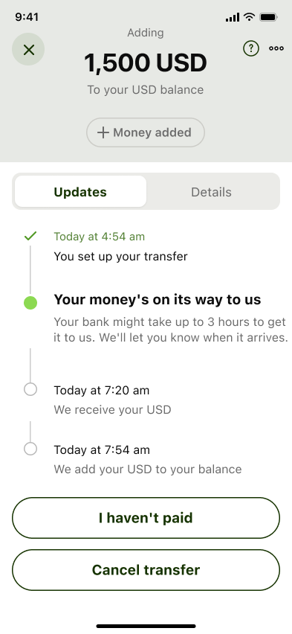This screenshot has height=634, width=292.
Task: Select the green active status dot
Action: point(30,302)
